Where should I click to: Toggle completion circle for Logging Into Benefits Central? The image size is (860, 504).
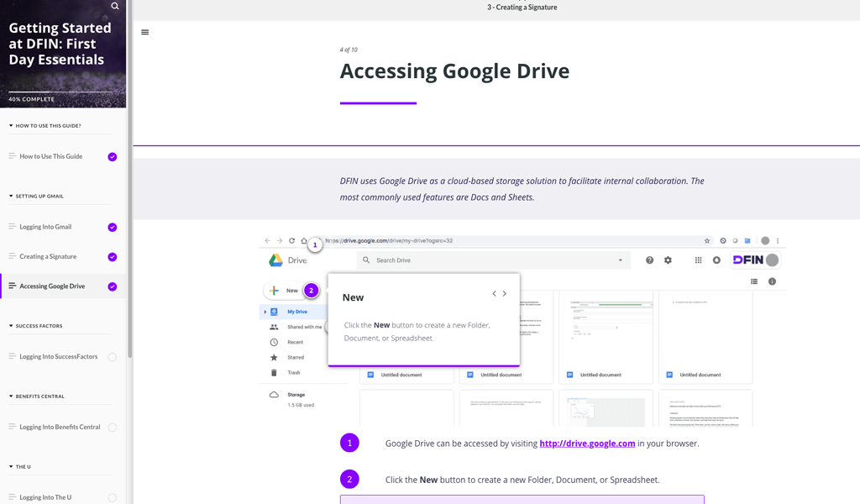coord(113,428)
